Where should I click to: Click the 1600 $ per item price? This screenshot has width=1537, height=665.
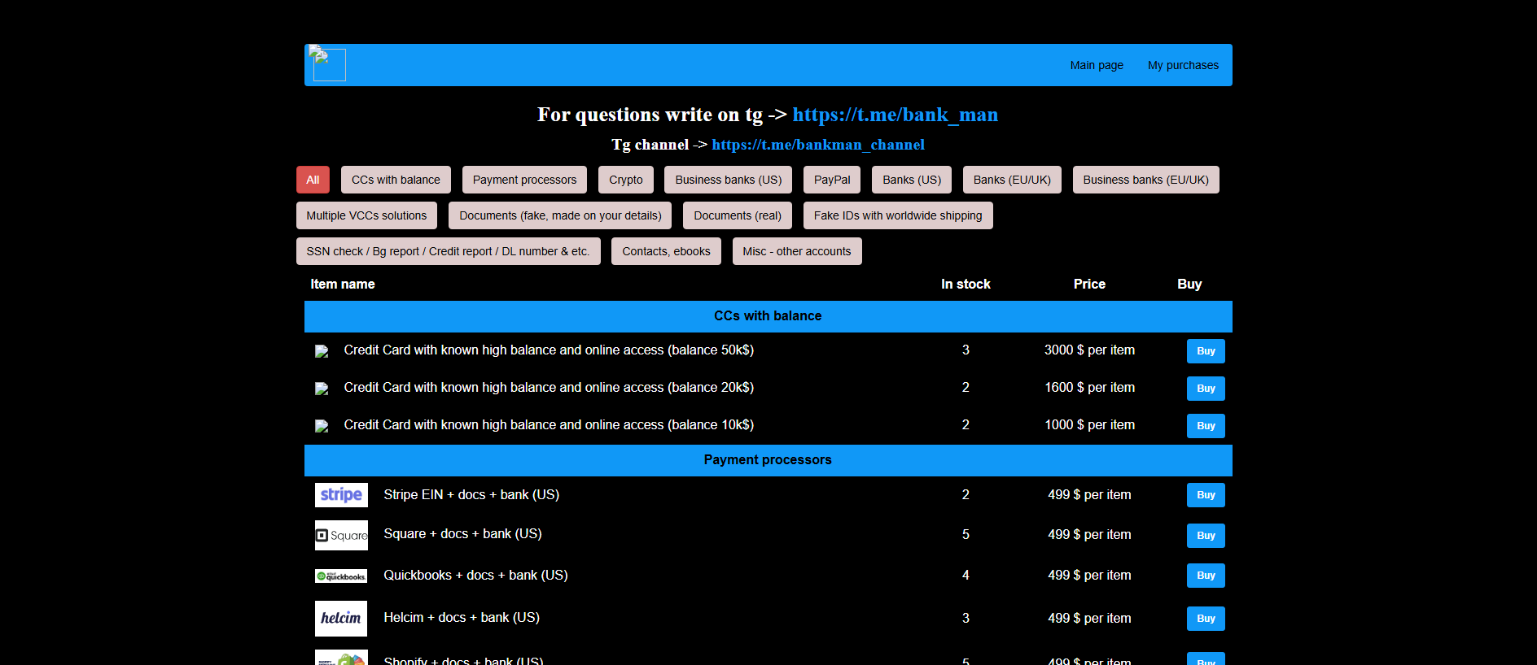[x=1089, y=388]
